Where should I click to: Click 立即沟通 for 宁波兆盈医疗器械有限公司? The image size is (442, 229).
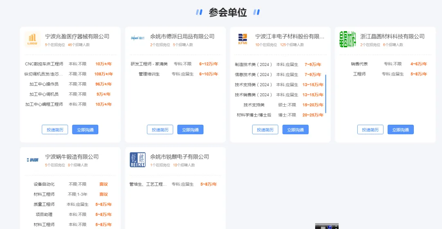coord(85,130)
